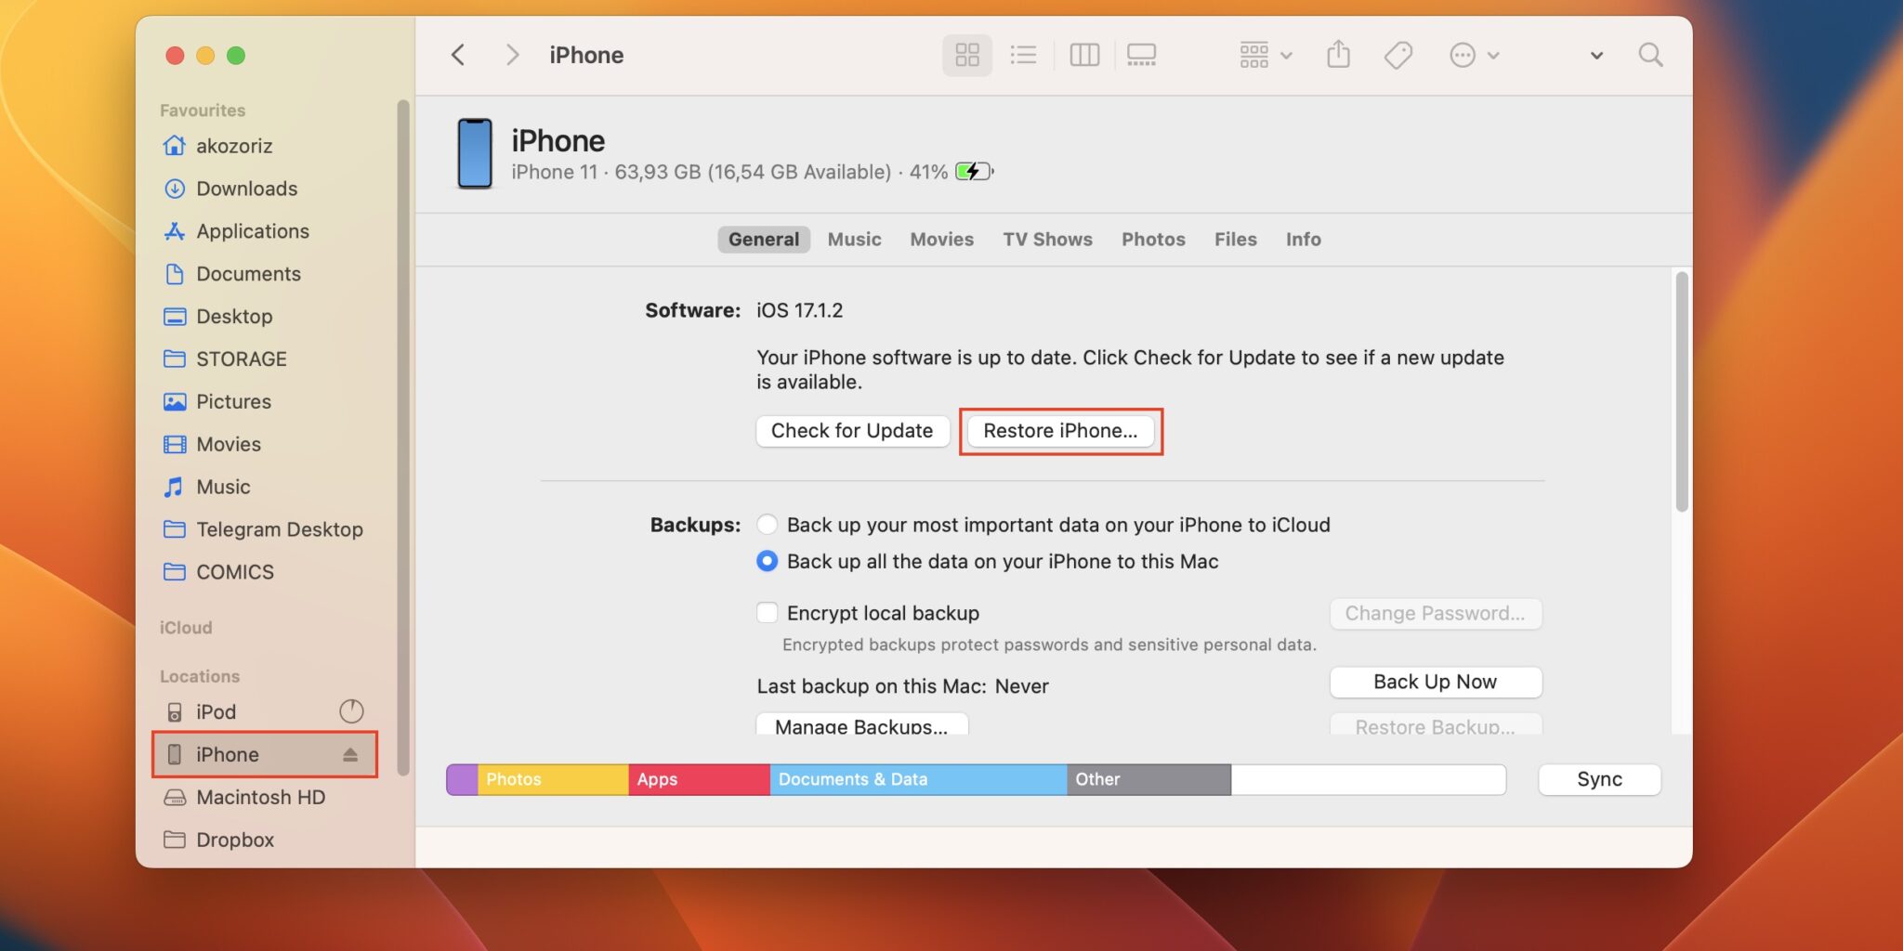Open Movies in the sidebar
1903x951 pixels.
point(229,444)
